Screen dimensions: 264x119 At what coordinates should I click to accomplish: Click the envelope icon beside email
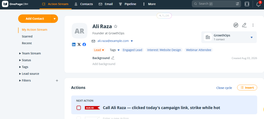coord(93,41)
